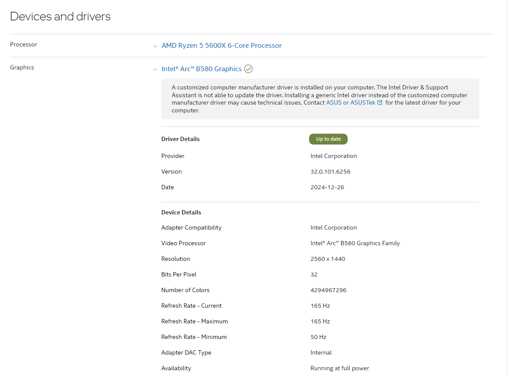Click Refresh Rate - Current value 165 Hz
The height and width of the screenshot is (375, 508).
pos(320,306)
